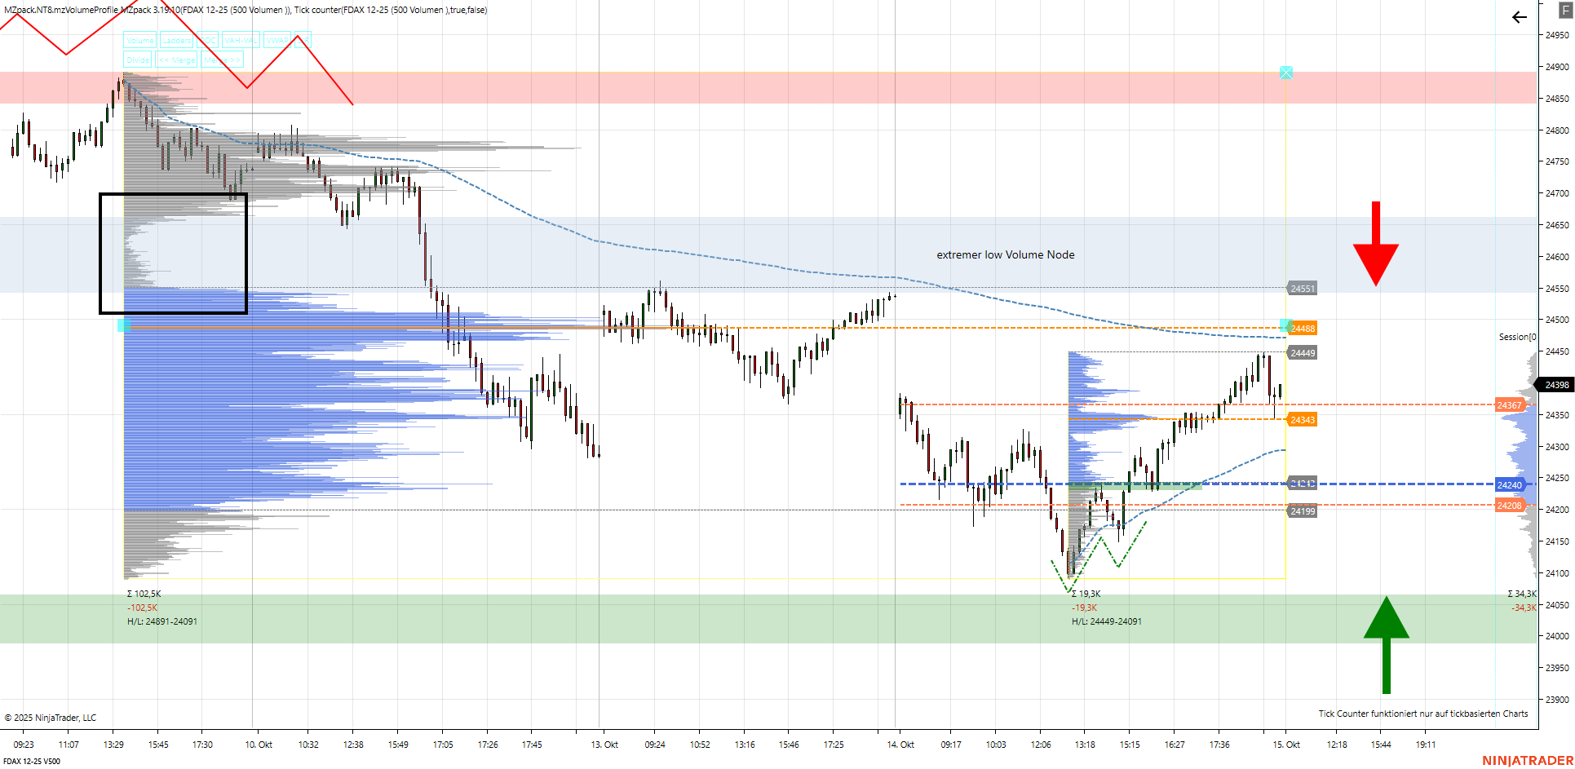Select the red down arrow drawing
The height and width of the screenshot is (769, 1575).
[1376, 243]
